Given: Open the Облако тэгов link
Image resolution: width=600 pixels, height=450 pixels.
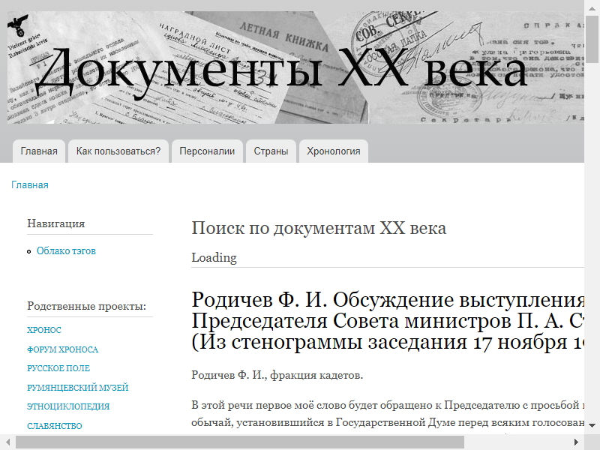Looking at the screenshot, I should point(66,251).
